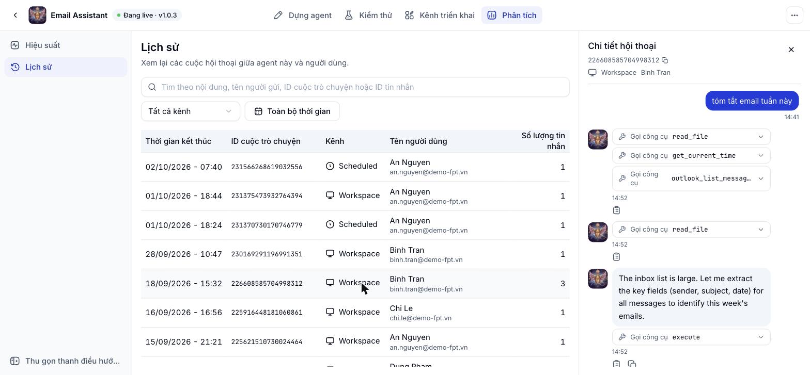
Task: Click the Binh Tran name in conversation details
Action: [656, 73]
